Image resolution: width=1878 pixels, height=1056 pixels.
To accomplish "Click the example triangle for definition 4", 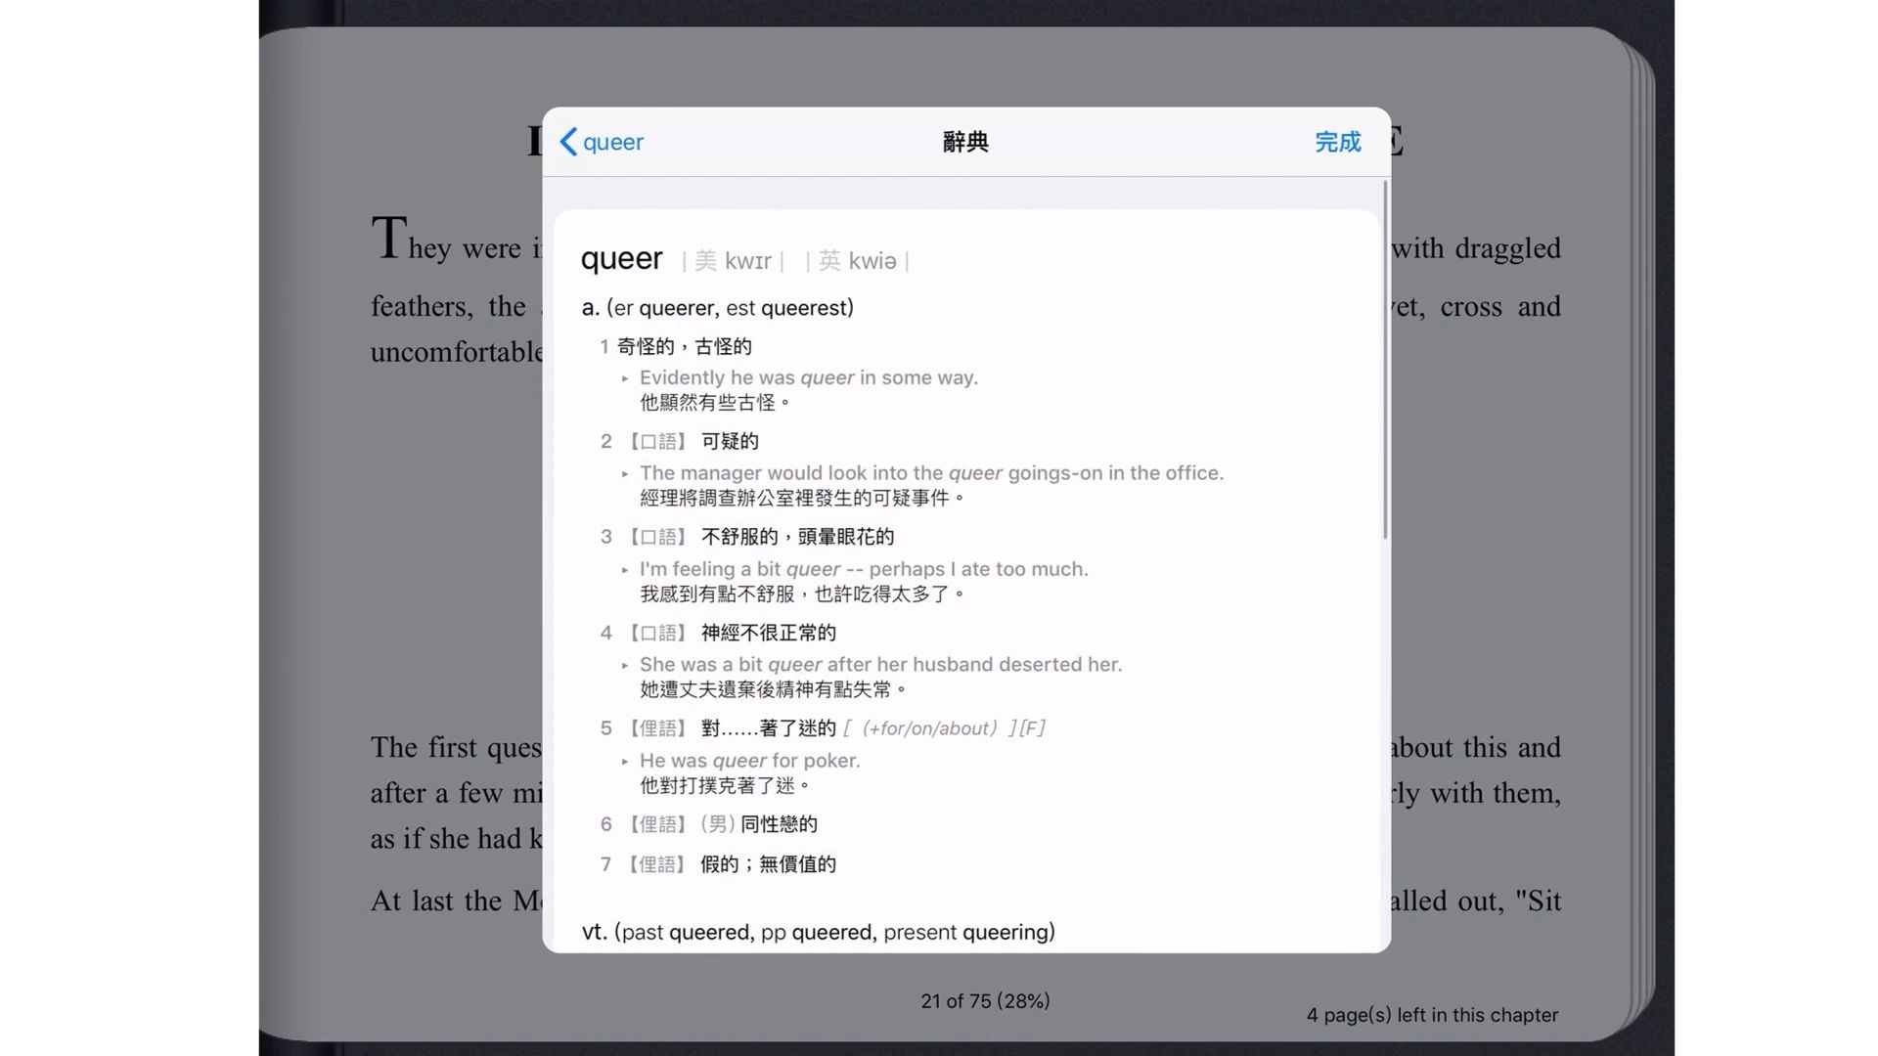I will tap(625, 666).
